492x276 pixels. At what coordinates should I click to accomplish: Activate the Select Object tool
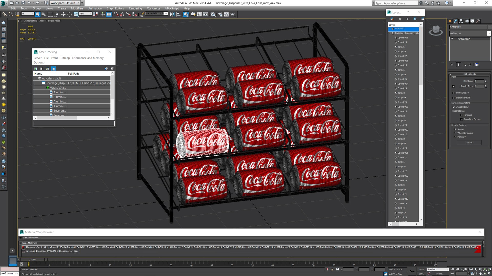38,14
